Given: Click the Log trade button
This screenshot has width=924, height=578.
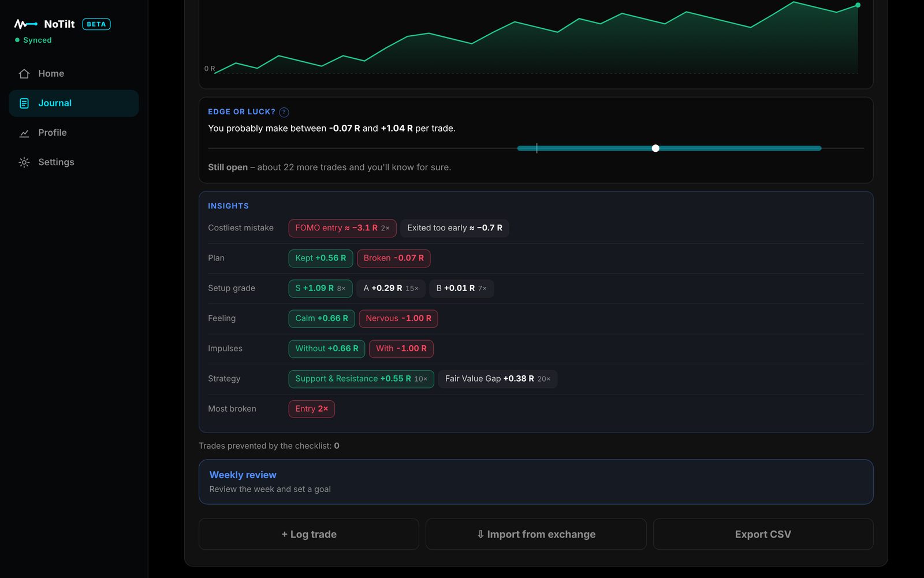Looking at the screenshot, I should [x=309, y=534].
